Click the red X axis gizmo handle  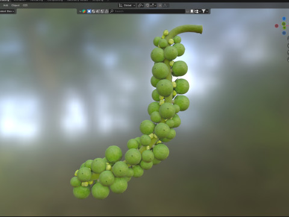click(x=276, y=26)
